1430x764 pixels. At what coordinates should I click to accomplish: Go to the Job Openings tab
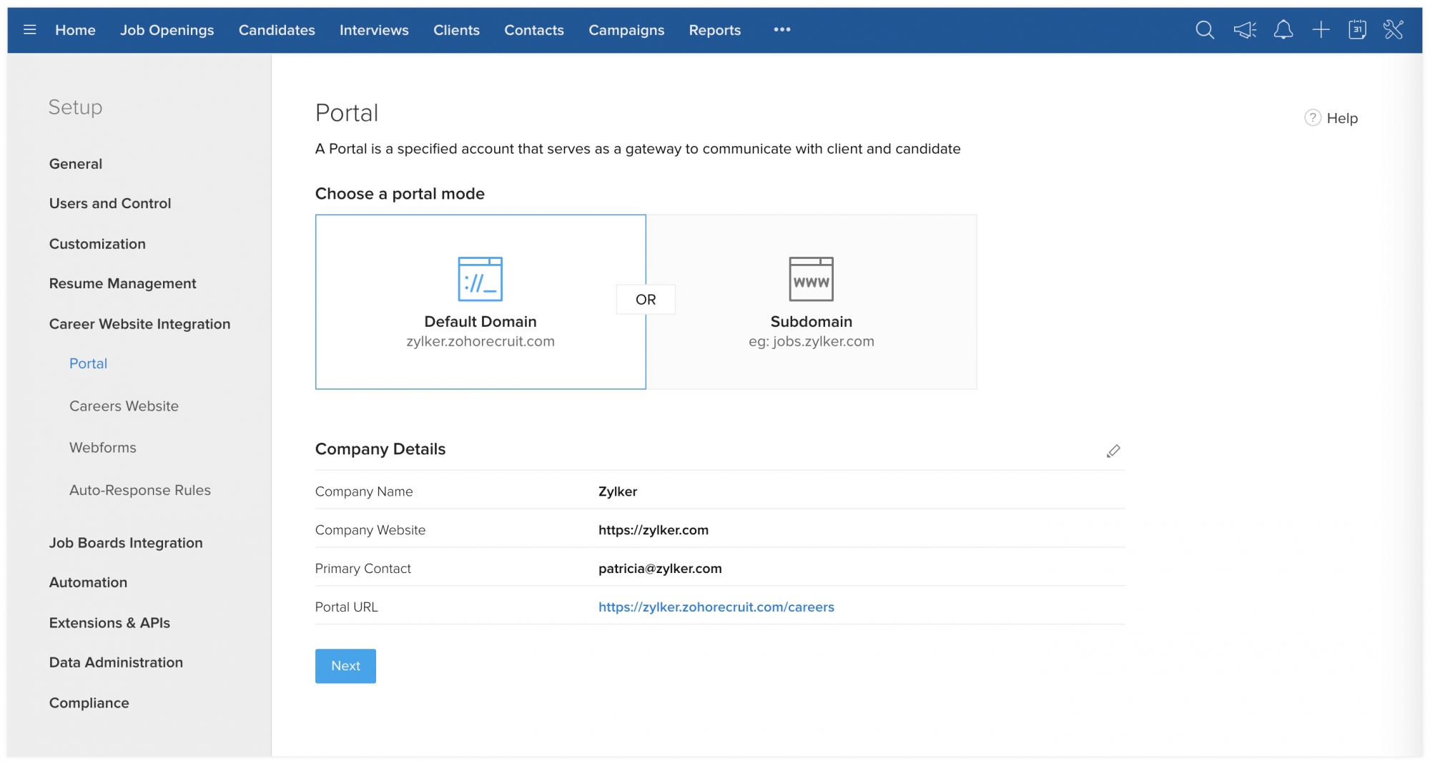click(x=167, y=30)
